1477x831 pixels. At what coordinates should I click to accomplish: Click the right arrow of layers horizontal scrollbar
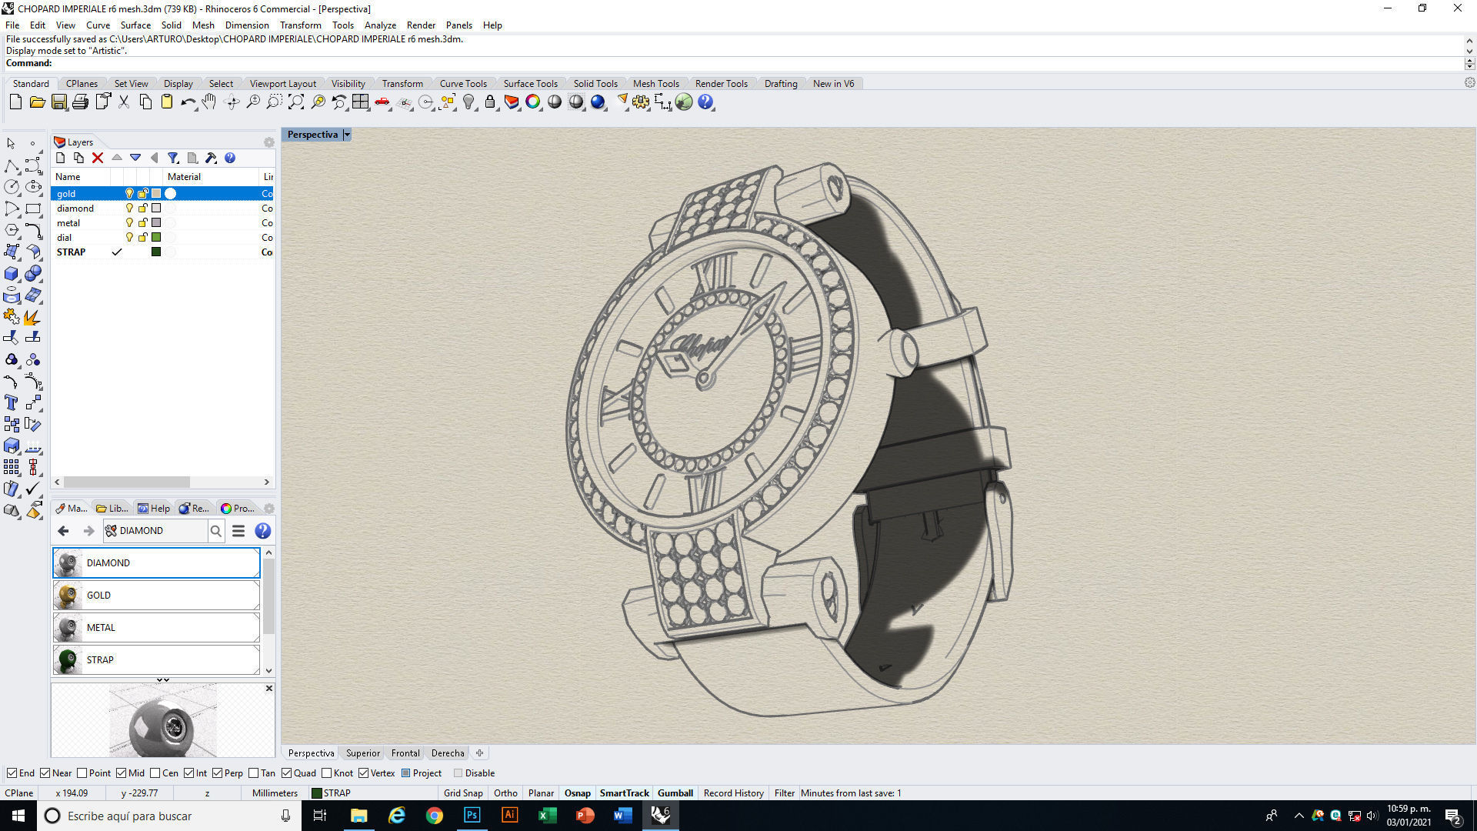pos(267,482)
